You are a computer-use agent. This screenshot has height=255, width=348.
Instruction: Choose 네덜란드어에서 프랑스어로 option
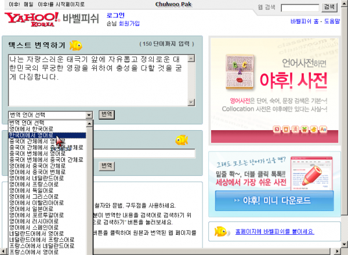[48, 239]
